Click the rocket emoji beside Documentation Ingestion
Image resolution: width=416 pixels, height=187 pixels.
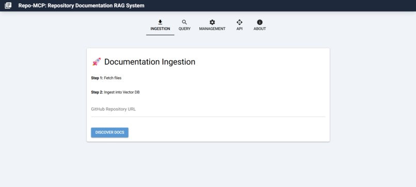(x=97, y=62)
